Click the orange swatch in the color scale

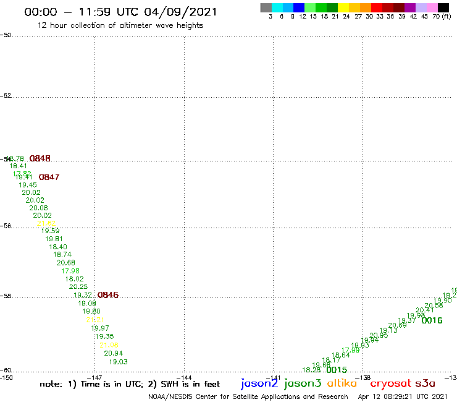(366, 7)
